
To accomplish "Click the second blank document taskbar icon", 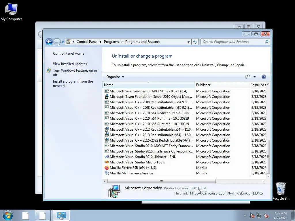I will pos(43,215).
